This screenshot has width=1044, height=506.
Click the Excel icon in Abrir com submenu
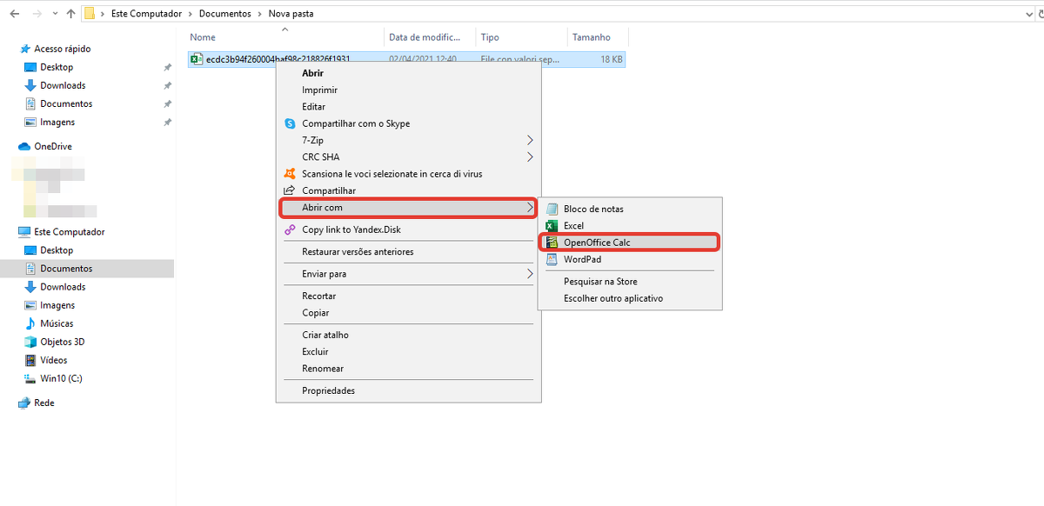tap(552, 226)
